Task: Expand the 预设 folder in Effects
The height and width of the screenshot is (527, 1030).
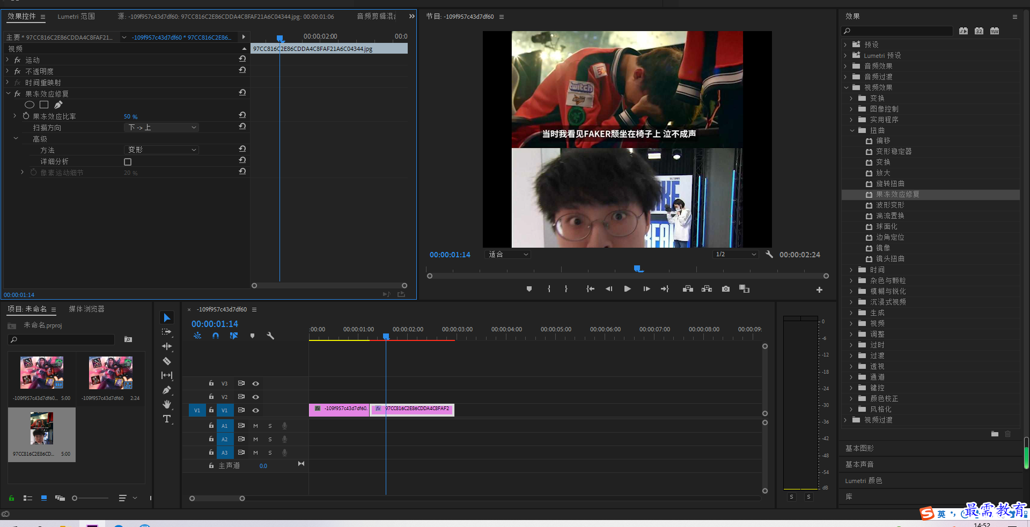Action: point(845,44)
